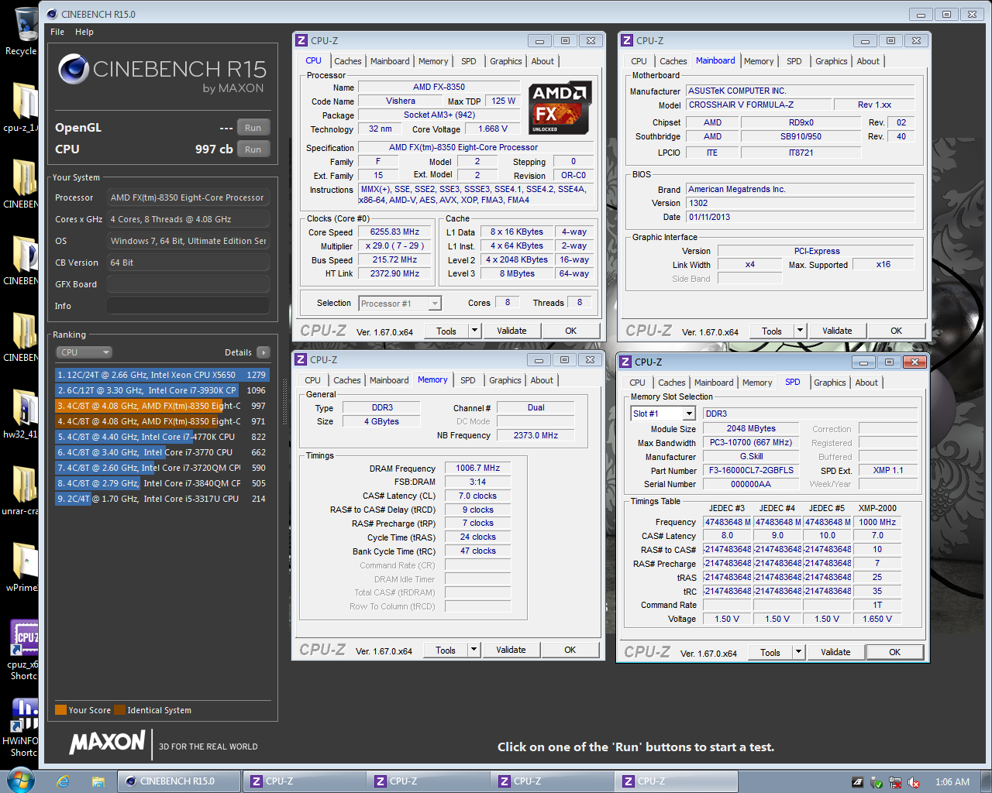The image size is (992, 793).
Task: Click Tools button in Memory window
Action: pos(446,650)
